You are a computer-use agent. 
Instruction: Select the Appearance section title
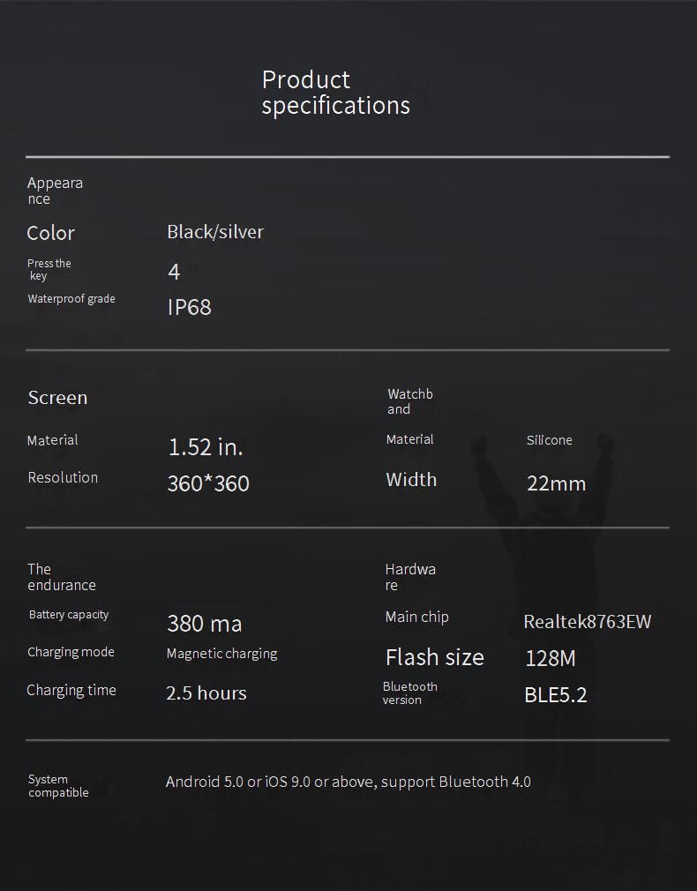pos(55,191)
